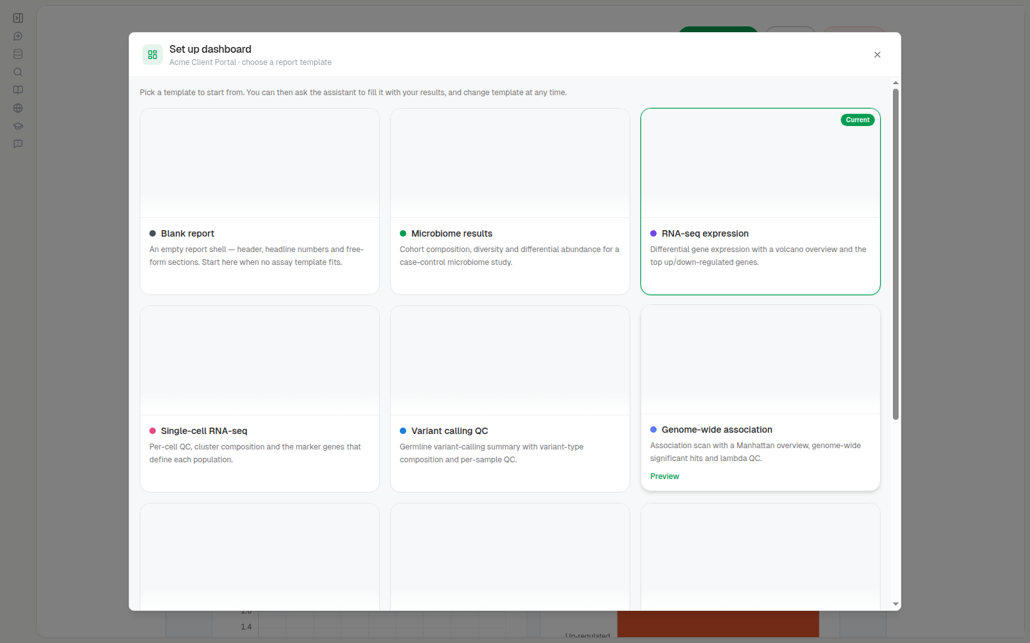Click the scrollbar up arrow in the dialog
Viewport: 1030px width, 643px height.
point(895,83)
